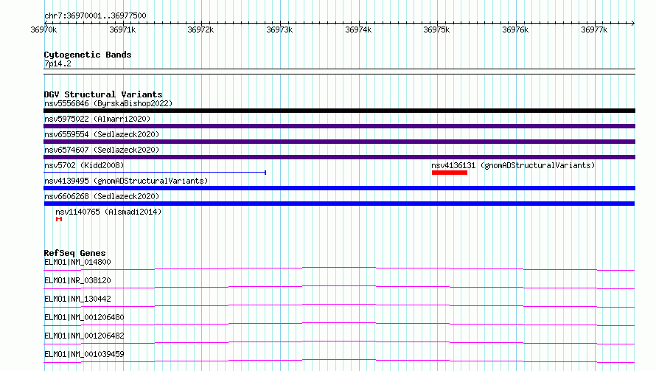656x371 pixels.
Task: Open transcript ELMO1|NM_001206480
Action: coord(84,317)
